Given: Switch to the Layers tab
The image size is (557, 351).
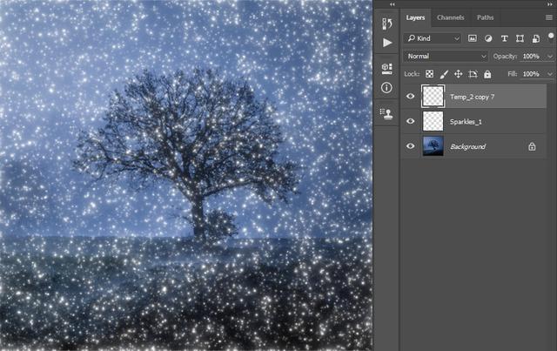Looking at the screenshot, I should 415,17.
